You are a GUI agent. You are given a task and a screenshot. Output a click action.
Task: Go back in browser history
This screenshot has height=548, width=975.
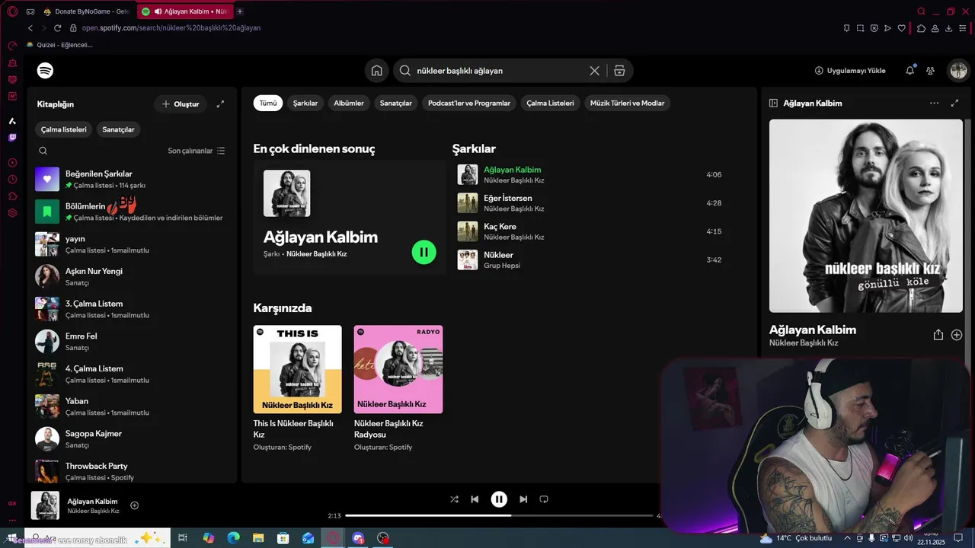30,28
